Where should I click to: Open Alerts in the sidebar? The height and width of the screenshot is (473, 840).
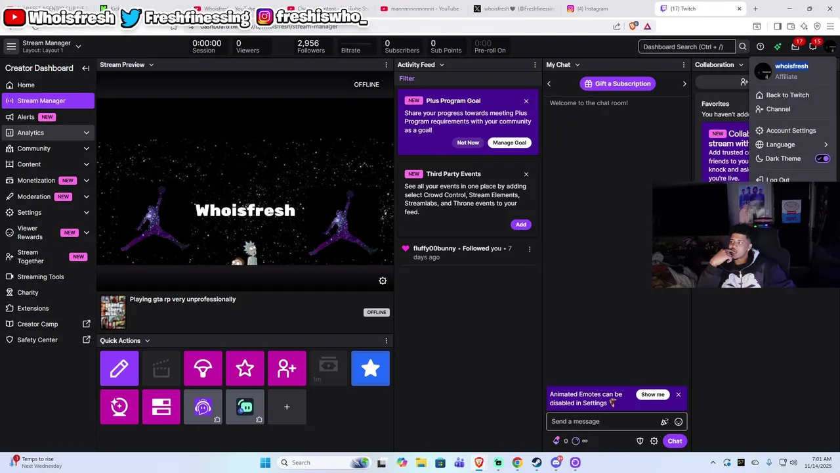pos(48,117)
